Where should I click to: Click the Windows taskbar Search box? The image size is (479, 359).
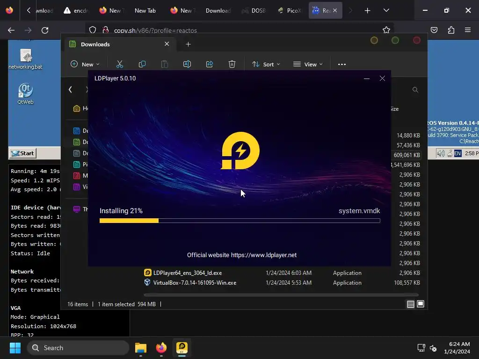click(x=78, y=348)
